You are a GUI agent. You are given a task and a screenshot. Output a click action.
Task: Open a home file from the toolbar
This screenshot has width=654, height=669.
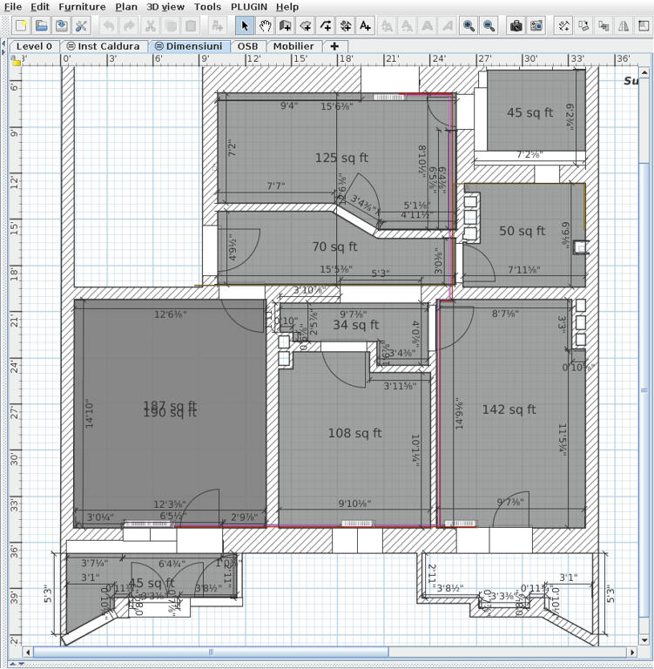point(41,26)
